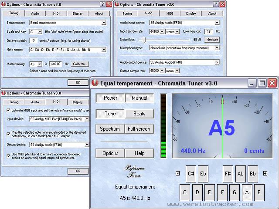Select the A note key
279x209 pixels.
247,192
